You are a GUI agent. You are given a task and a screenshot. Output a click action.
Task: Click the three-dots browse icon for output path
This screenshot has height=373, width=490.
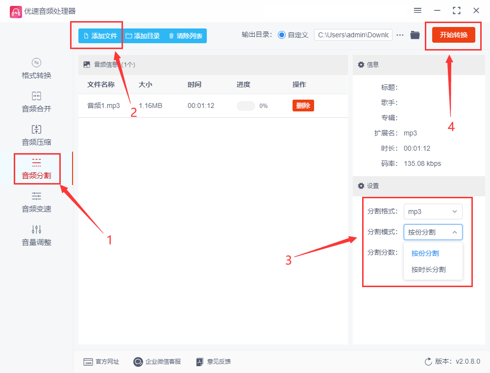click(400, 35)
